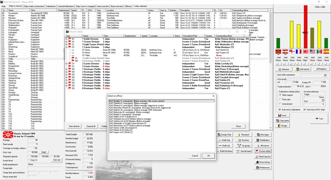Collapse the 1 Carrier Division node
The image size is (331, 180).
pyautogui.click(x=67, y=47)
